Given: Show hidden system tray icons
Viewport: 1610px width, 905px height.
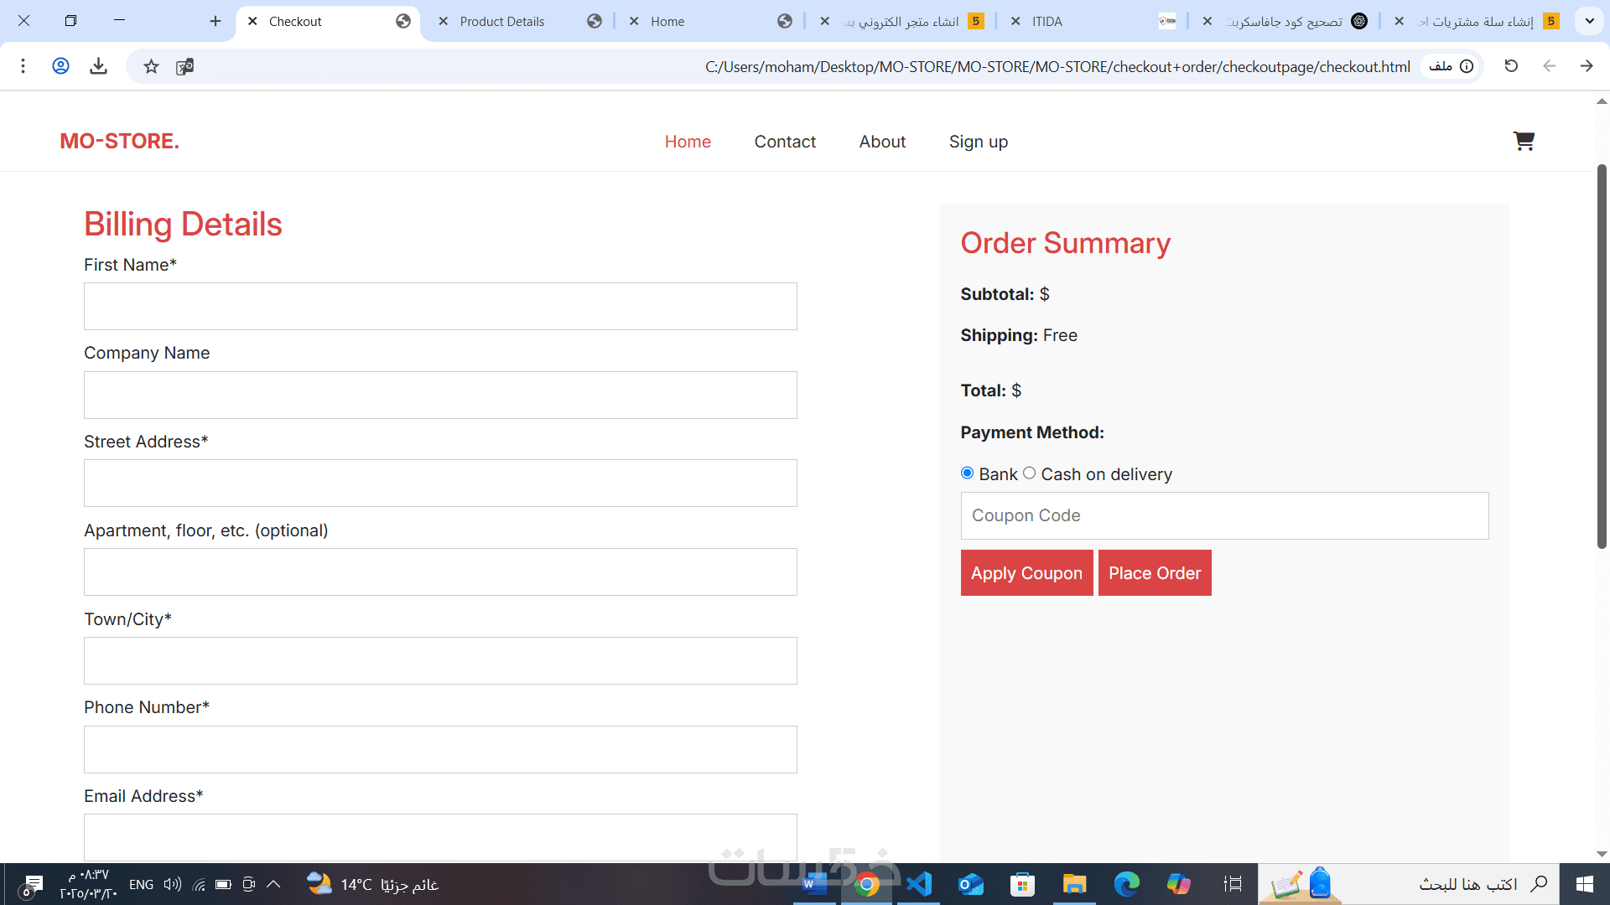Looking at the screenshot, I should pos(273,884).
